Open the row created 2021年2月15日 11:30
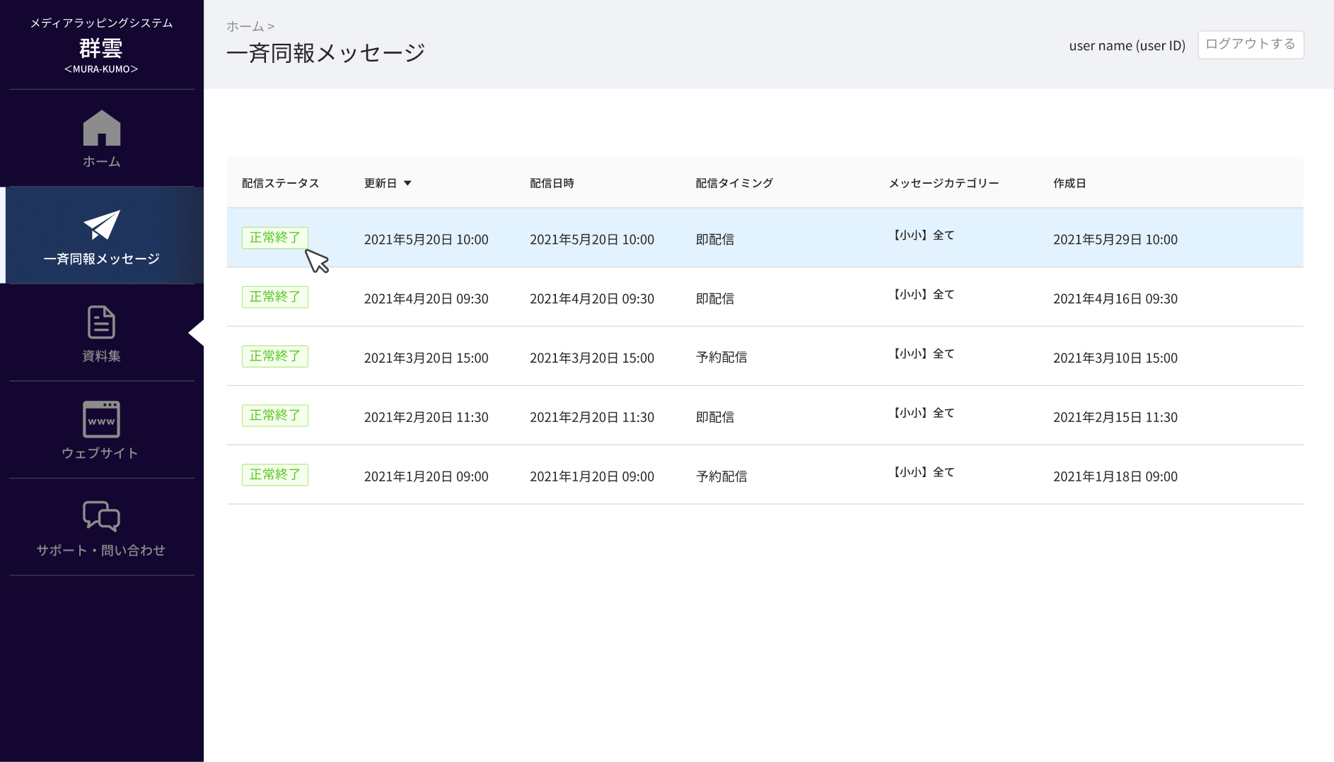The width and height of the screenshot is (1334, 762). click(x=765, y=416)
